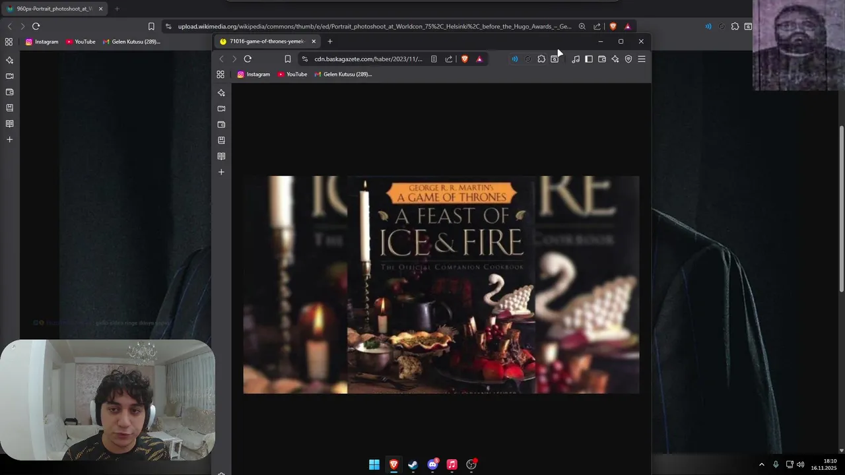
Task: Go forward in the front Brave window
Action: 234,59
